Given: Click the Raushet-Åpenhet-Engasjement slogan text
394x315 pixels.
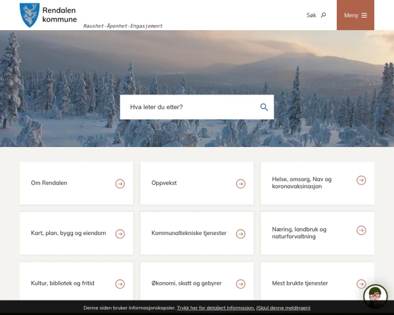Looking at the screenshot, I should tap(123, 26).
